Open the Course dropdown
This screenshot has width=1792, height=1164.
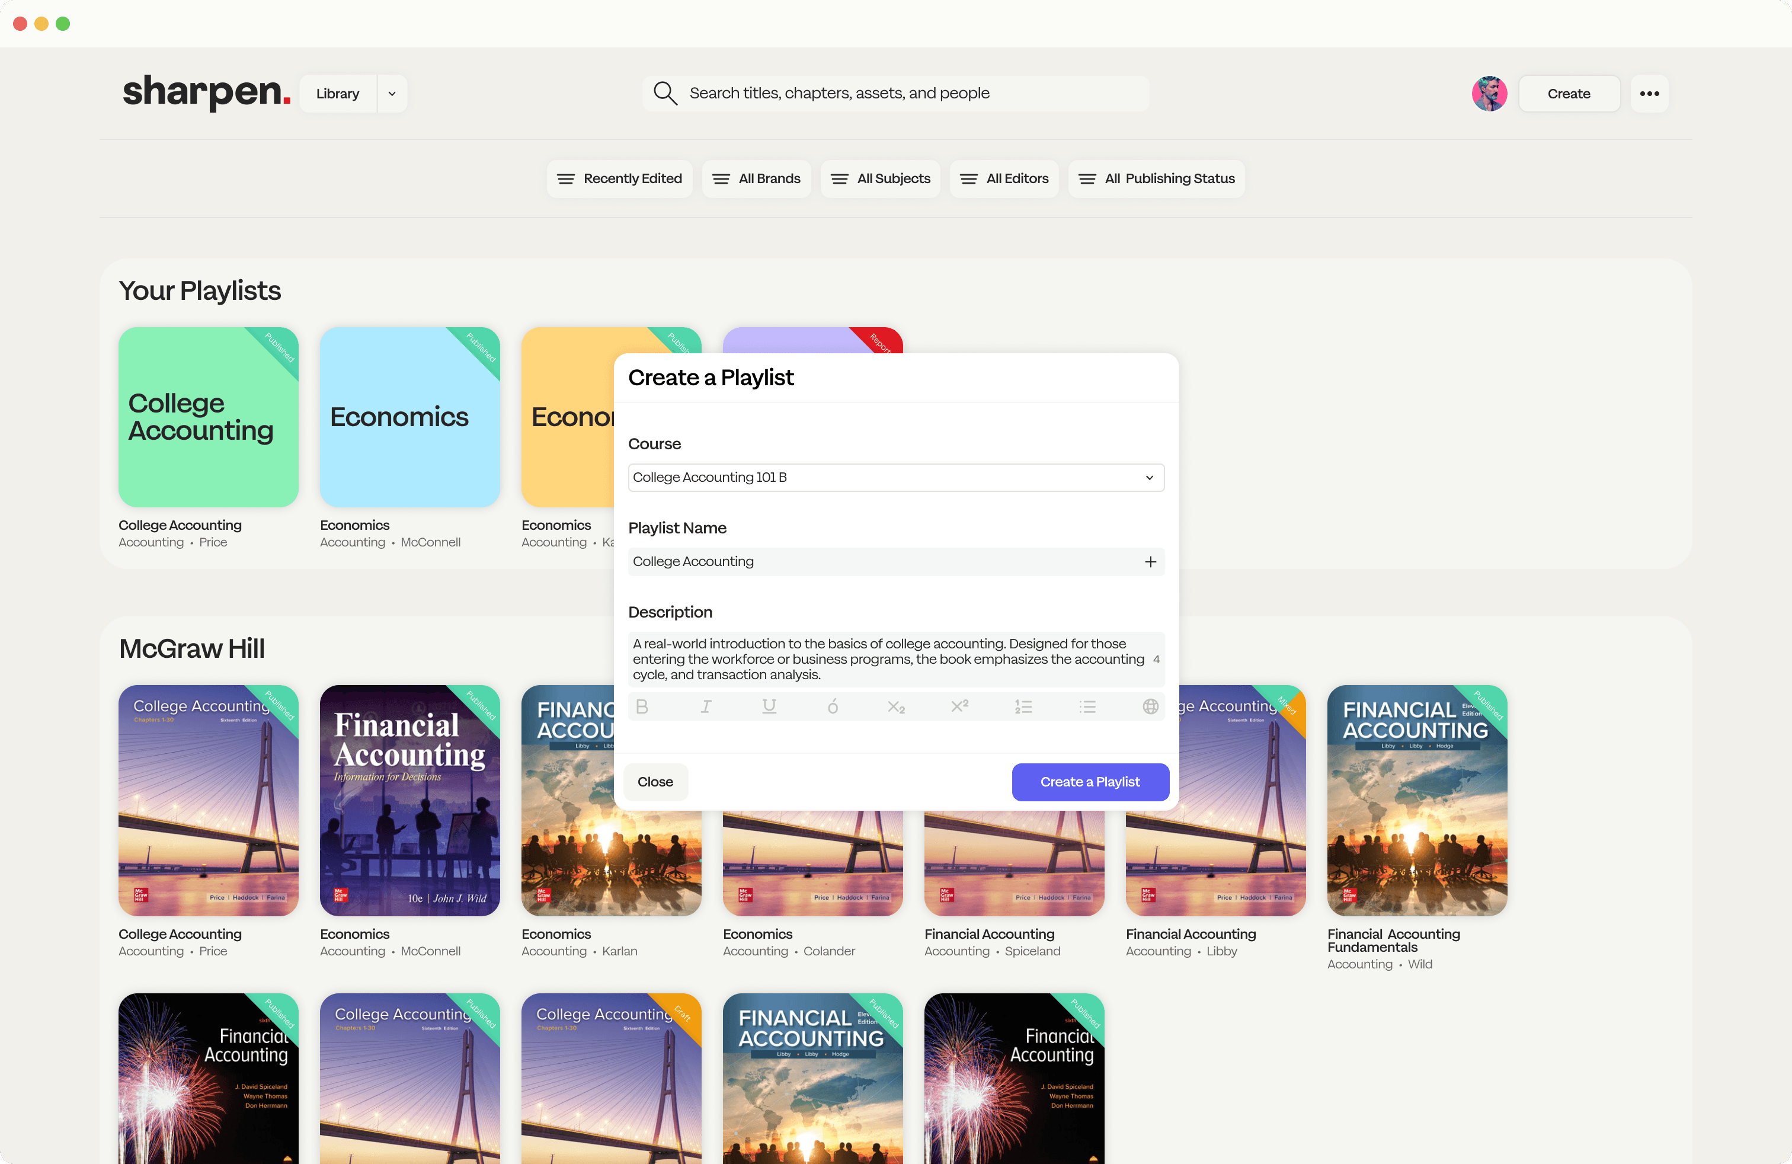[x=896, y=477]
